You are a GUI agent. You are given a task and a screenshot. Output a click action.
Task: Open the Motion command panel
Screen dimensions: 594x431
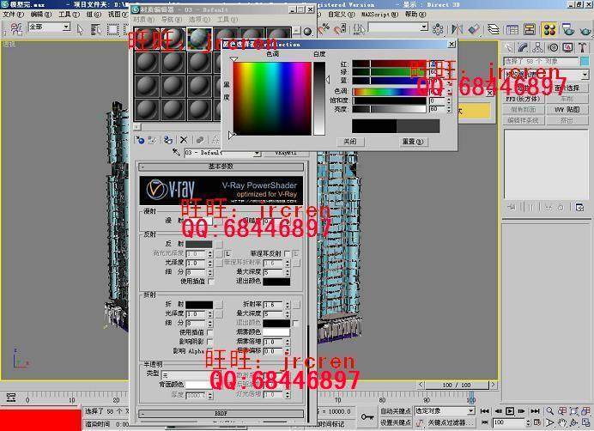(554, 47)
